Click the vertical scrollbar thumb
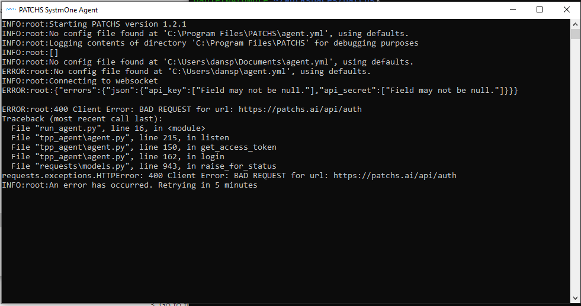581x306 pixels. coord(575,34)
